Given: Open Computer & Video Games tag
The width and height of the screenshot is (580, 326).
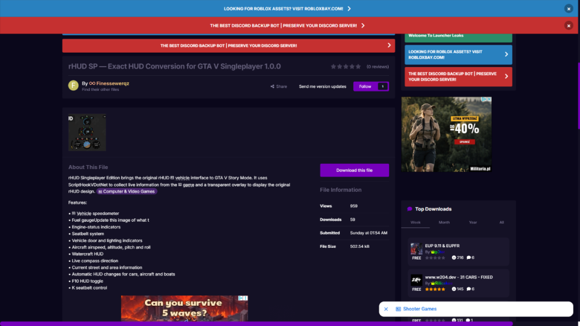Looking at the screenshot, I should pyautogui.click(x=126, y=192).
